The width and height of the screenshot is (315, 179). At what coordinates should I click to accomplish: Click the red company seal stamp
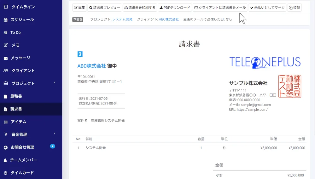(x=289, y=86)
